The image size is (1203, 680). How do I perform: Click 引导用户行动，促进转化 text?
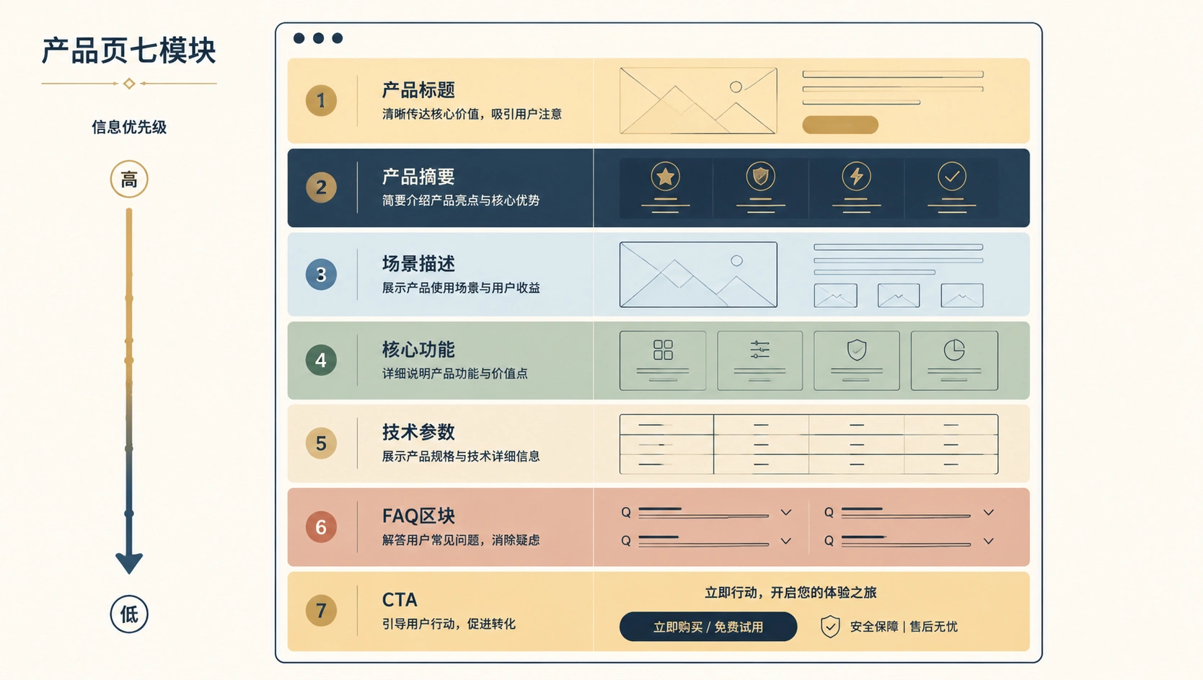coord(449,624)
